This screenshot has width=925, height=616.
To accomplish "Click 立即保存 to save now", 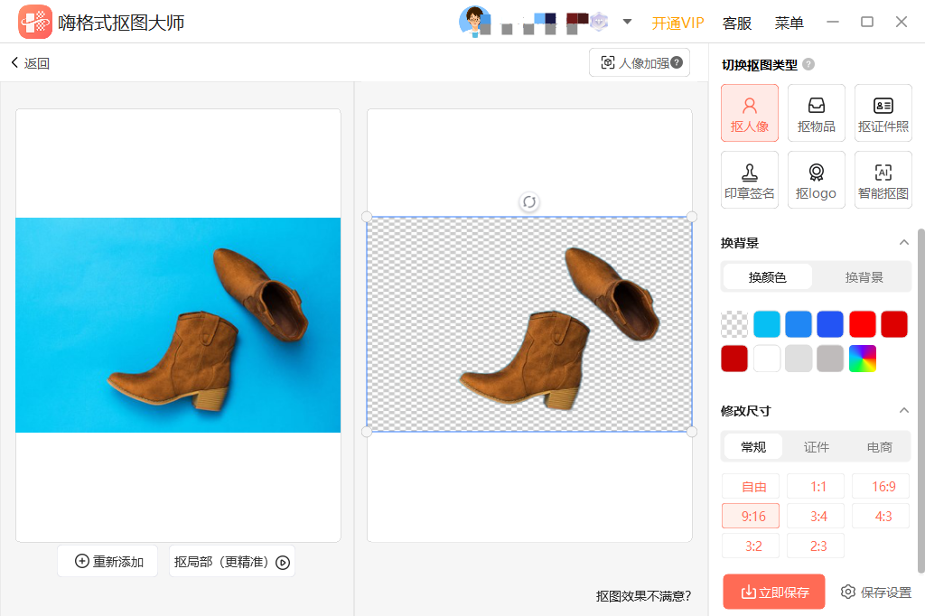I will click(x=774, y=592).
